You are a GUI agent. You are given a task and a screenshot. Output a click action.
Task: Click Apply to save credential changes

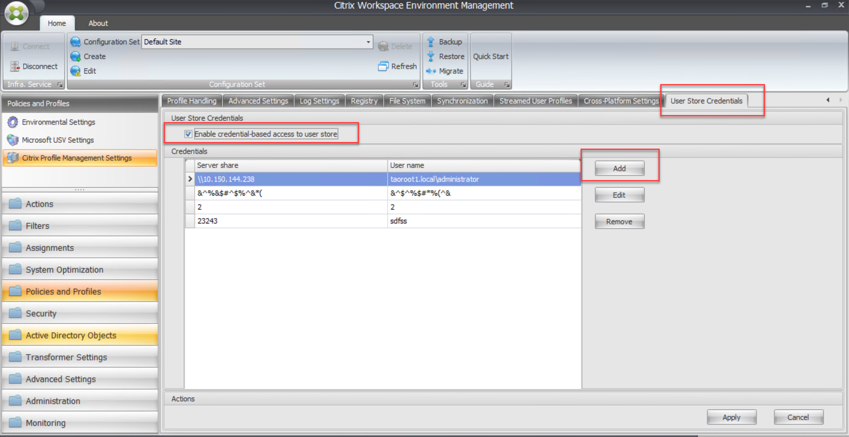[731, 417]
